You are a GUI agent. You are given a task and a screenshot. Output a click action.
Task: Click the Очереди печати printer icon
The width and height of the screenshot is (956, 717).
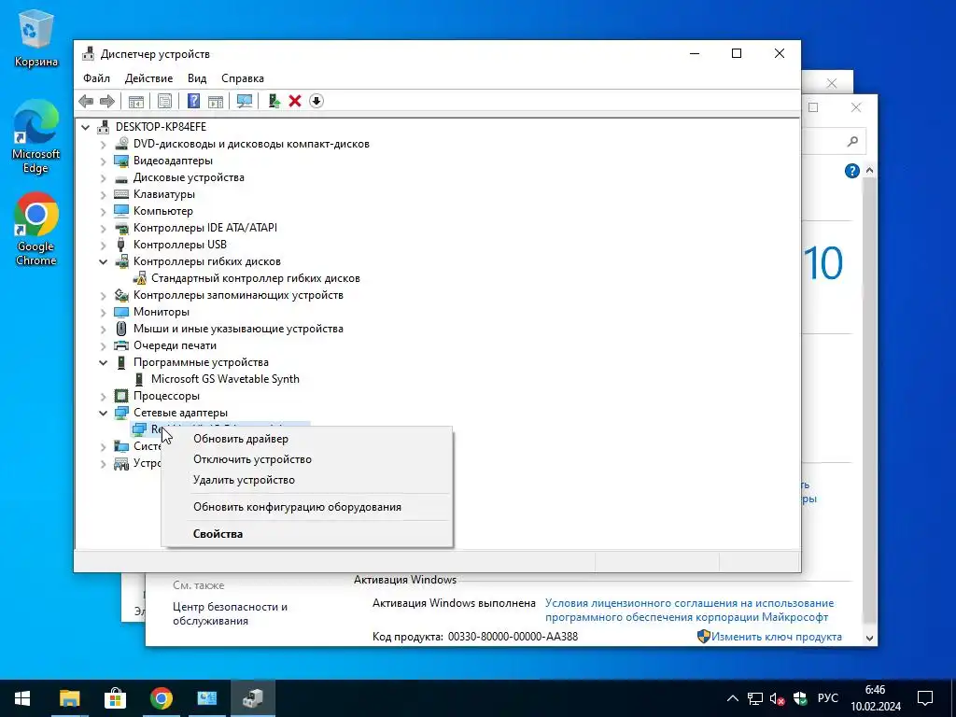(x=121, y=345)
